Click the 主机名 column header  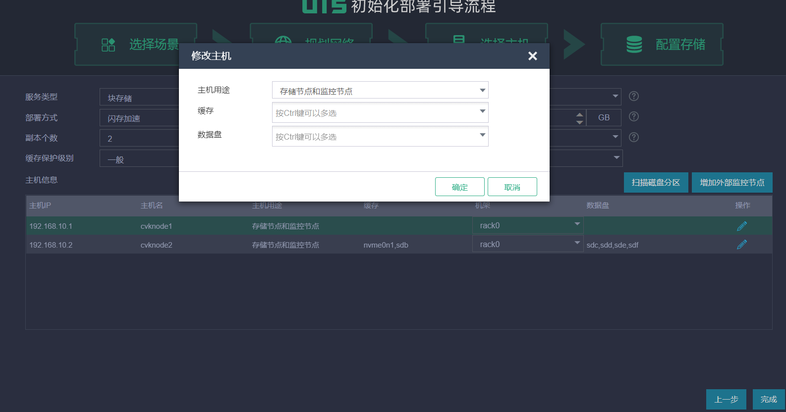(x=152, y=206)
